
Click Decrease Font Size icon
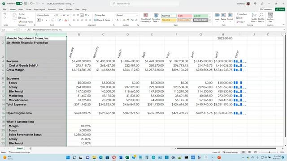[68, 15]
